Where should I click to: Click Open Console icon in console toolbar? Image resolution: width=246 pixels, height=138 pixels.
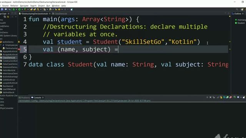(x=244, y=97)
